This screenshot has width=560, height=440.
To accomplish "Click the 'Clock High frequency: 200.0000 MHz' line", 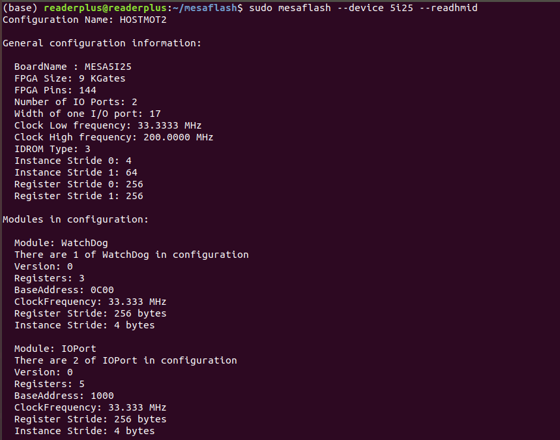I will click(x=114, y=137).
